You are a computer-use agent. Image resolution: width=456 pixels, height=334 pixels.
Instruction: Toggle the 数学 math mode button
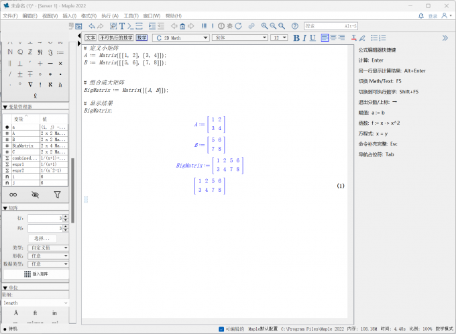141,38
